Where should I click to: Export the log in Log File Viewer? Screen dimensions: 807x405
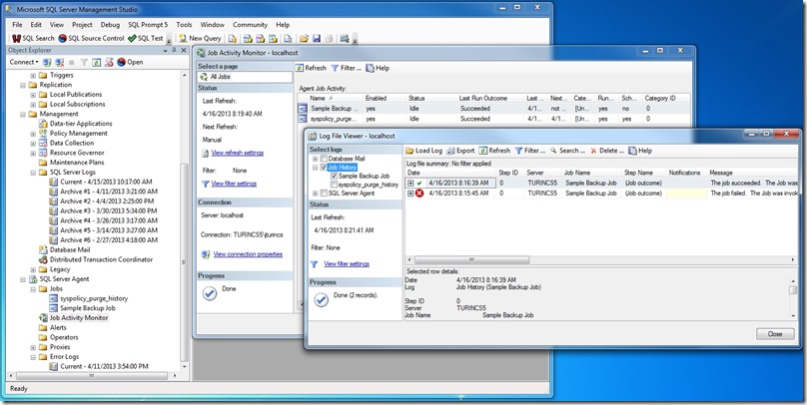click(460, 151)
